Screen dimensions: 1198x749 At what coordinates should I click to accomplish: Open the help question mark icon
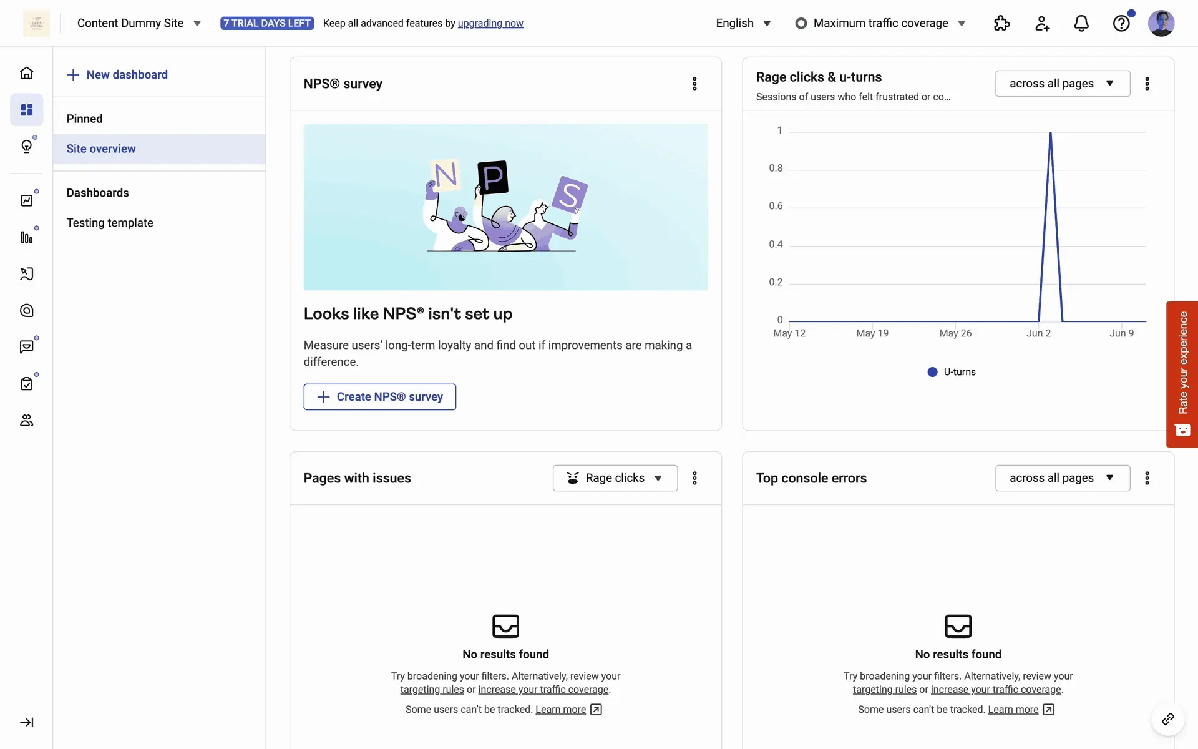tap(1121, 24)
